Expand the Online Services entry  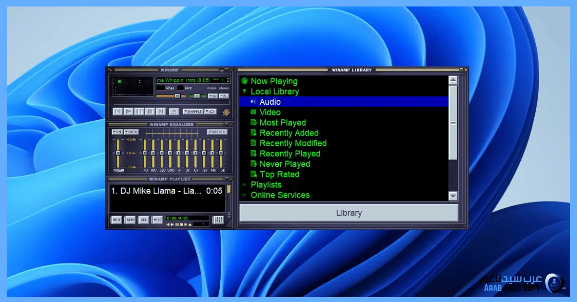coord(244,195)
